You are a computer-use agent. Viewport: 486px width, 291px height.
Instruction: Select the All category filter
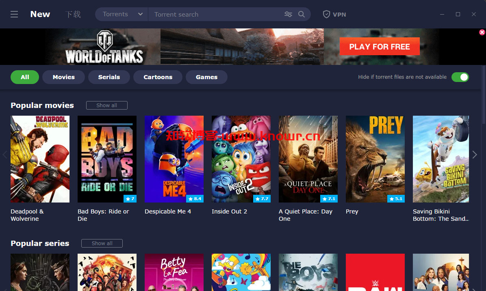pyautogui.click(x=25, y=77)
